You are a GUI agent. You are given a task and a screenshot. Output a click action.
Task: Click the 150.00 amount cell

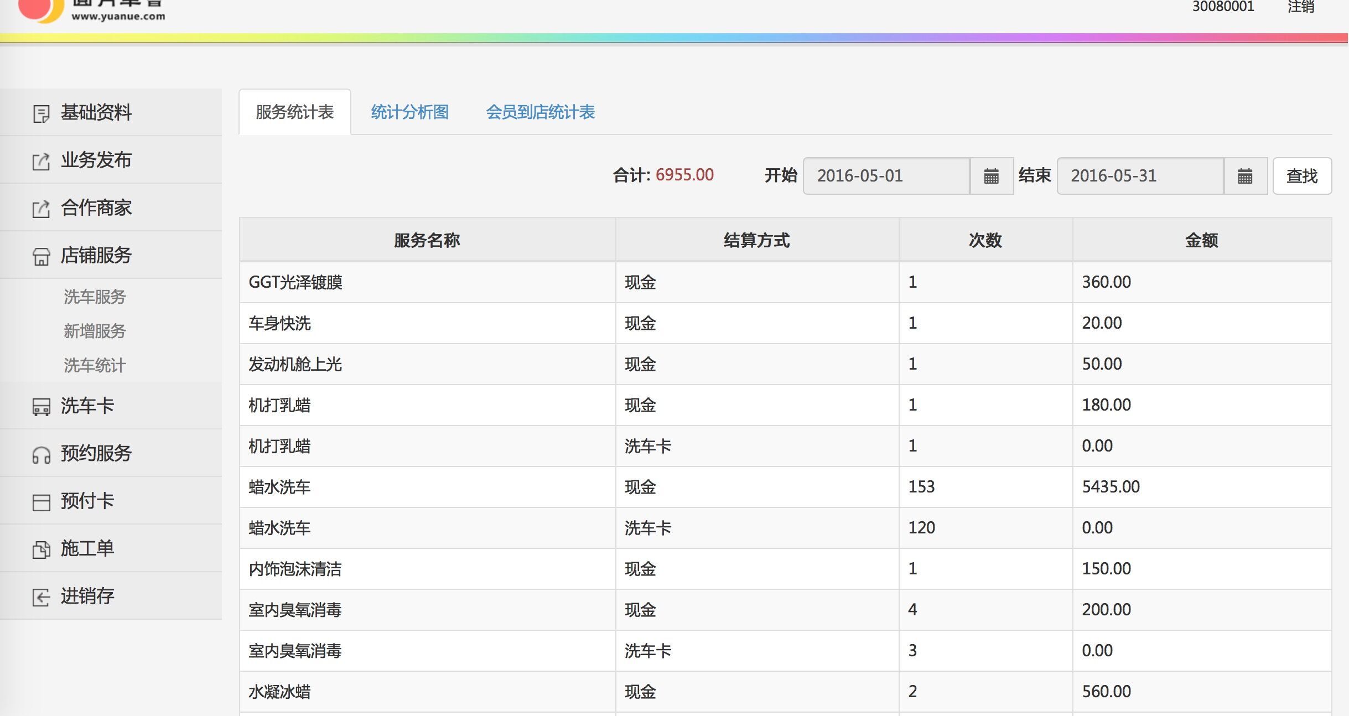tap(1202, 569)
